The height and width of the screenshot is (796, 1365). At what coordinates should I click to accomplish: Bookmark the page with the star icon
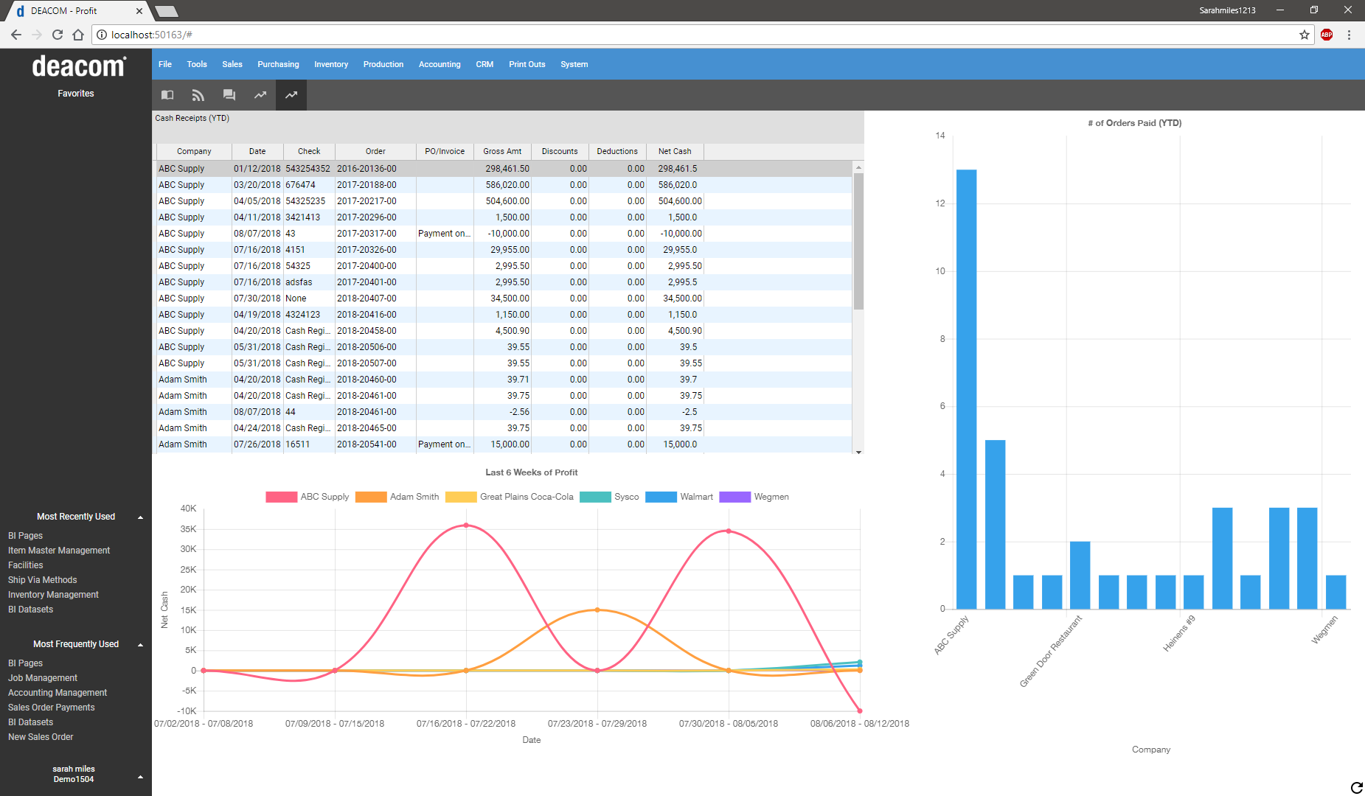(x=1305, y=35)
